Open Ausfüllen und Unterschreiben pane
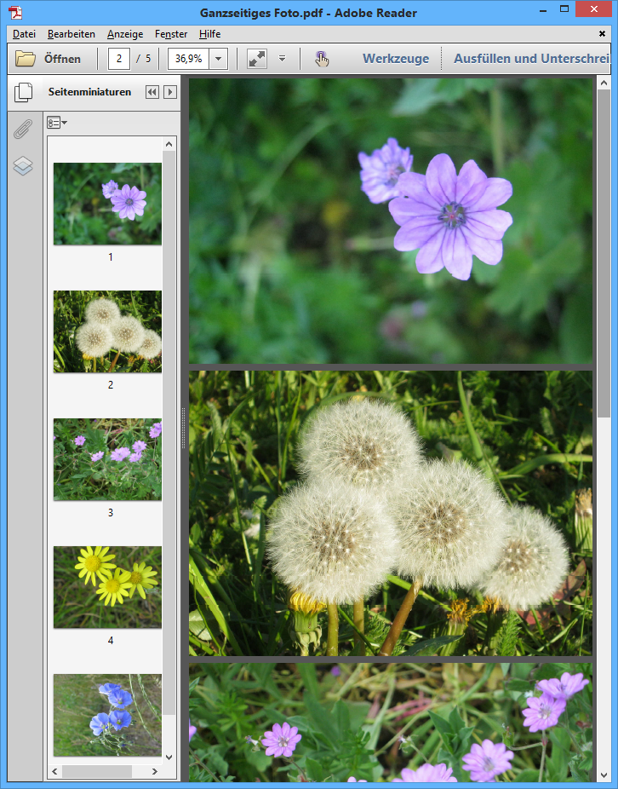Screen dimensions: 618x789 click(x=531, y=59)
